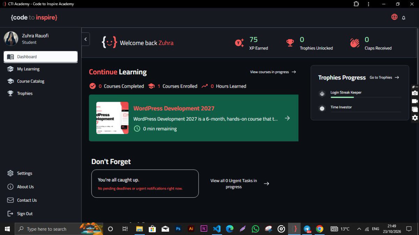The width and height of the screenshot is (419, 235).
Task: Open Google Chrome from taskbar
Action: [x=319, y=229]
